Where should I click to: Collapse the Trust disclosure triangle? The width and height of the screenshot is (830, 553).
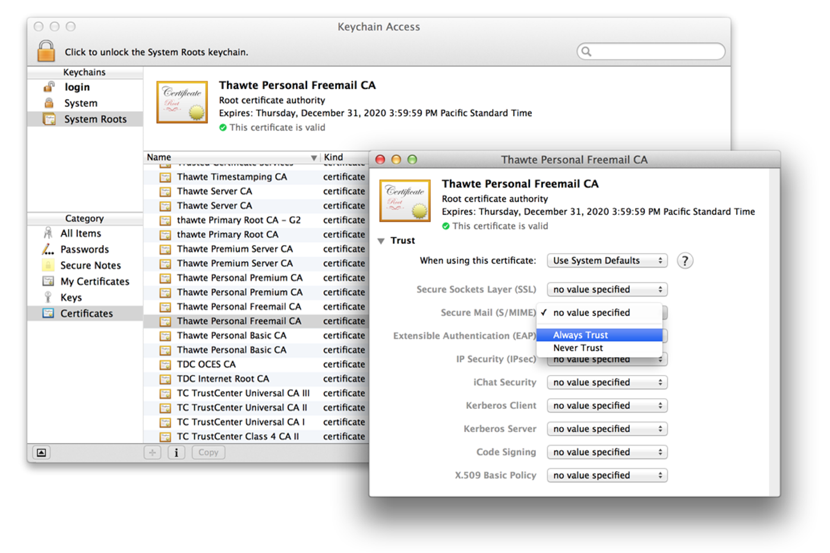(381, 240)
